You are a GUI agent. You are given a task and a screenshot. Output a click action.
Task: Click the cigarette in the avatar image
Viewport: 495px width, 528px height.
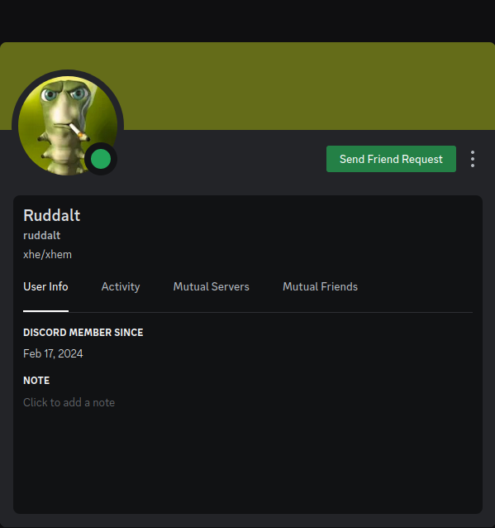pyautogui.click(x=79, y=132)
